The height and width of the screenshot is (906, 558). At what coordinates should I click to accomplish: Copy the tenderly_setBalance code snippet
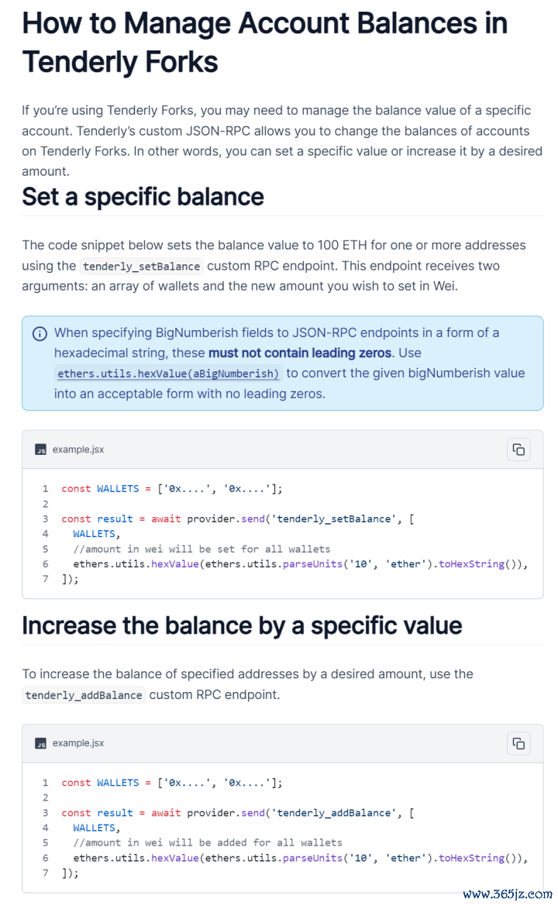[x=518, y=450]
